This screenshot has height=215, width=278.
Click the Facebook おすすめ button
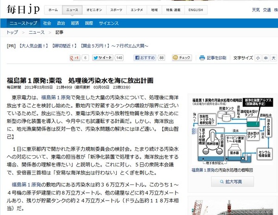[145, 58]
